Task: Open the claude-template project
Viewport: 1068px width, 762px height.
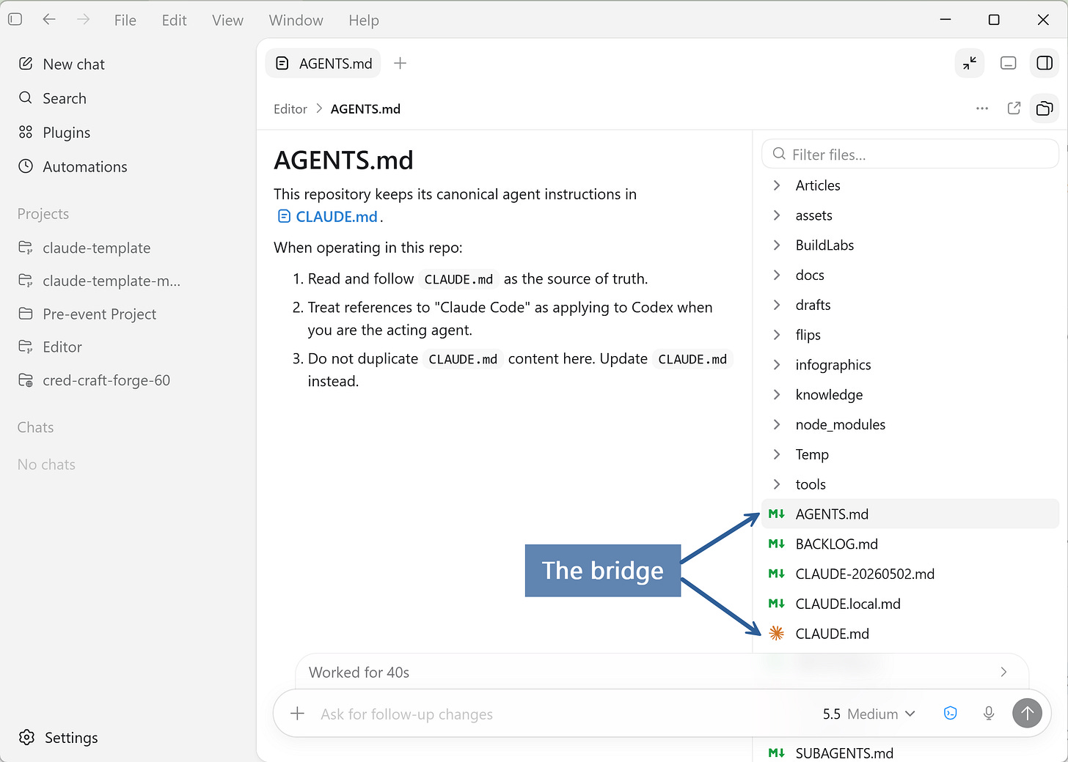Action: coord(84,248)
